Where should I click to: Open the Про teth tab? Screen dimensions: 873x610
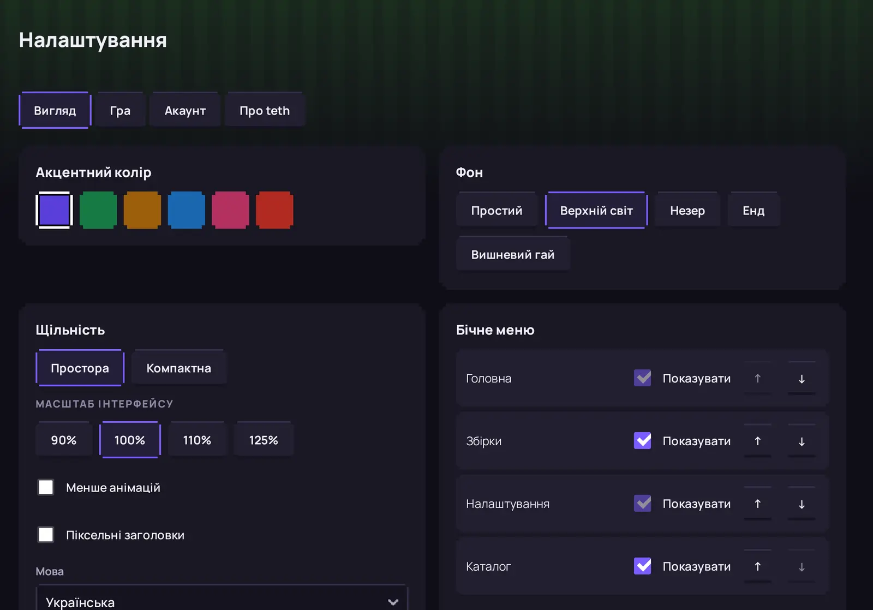(x=265, y=110)
